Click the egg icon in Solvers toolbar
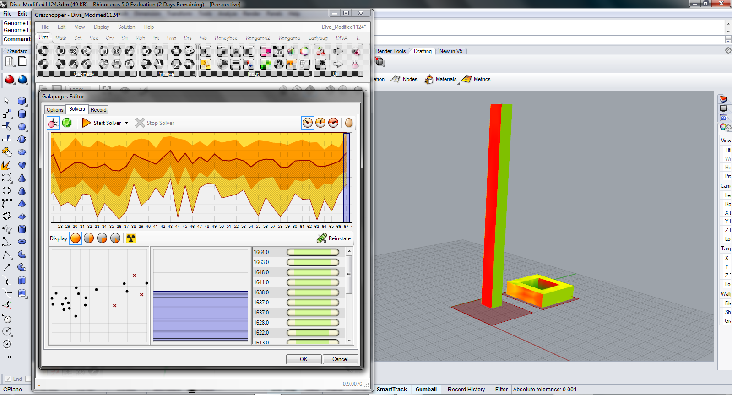The width and height of the screenshot is (732, 395). coord(349,123)
